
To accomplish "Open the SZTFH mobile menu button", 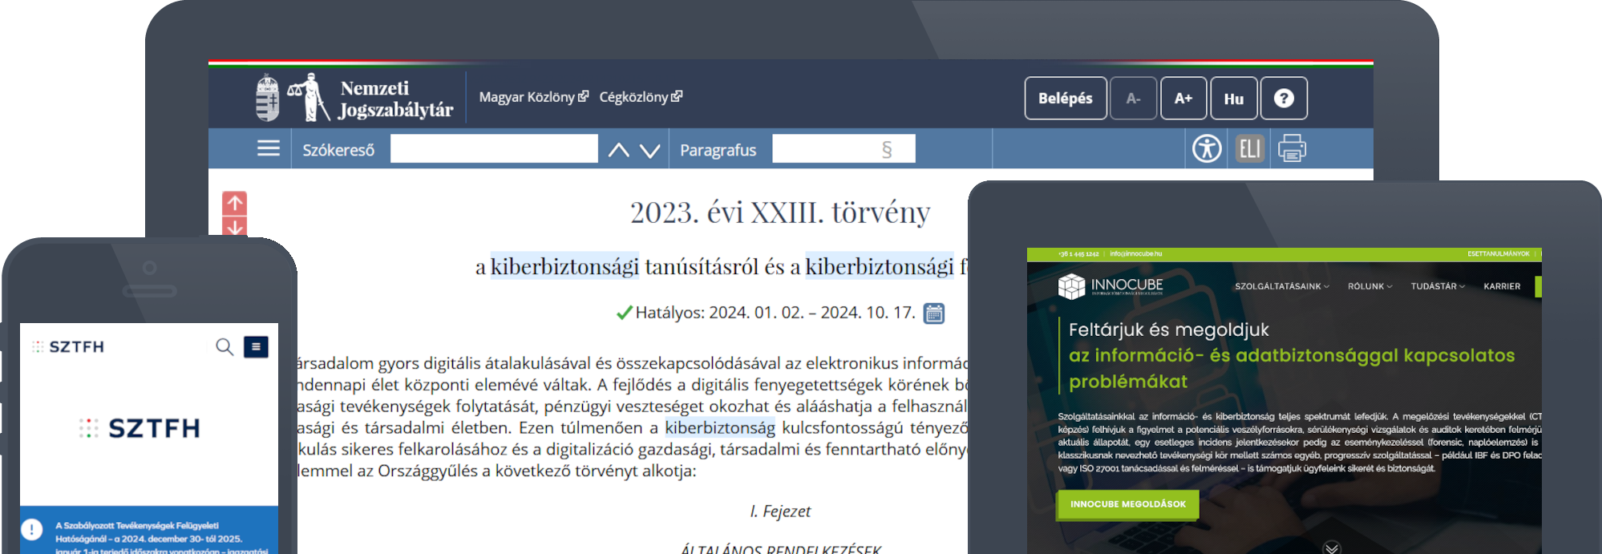I will coord(256,347).
